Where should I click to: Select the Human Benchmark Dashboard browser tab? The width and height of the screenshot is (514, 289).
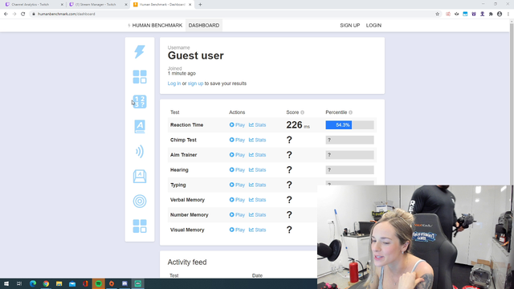[x=161, y=5]
